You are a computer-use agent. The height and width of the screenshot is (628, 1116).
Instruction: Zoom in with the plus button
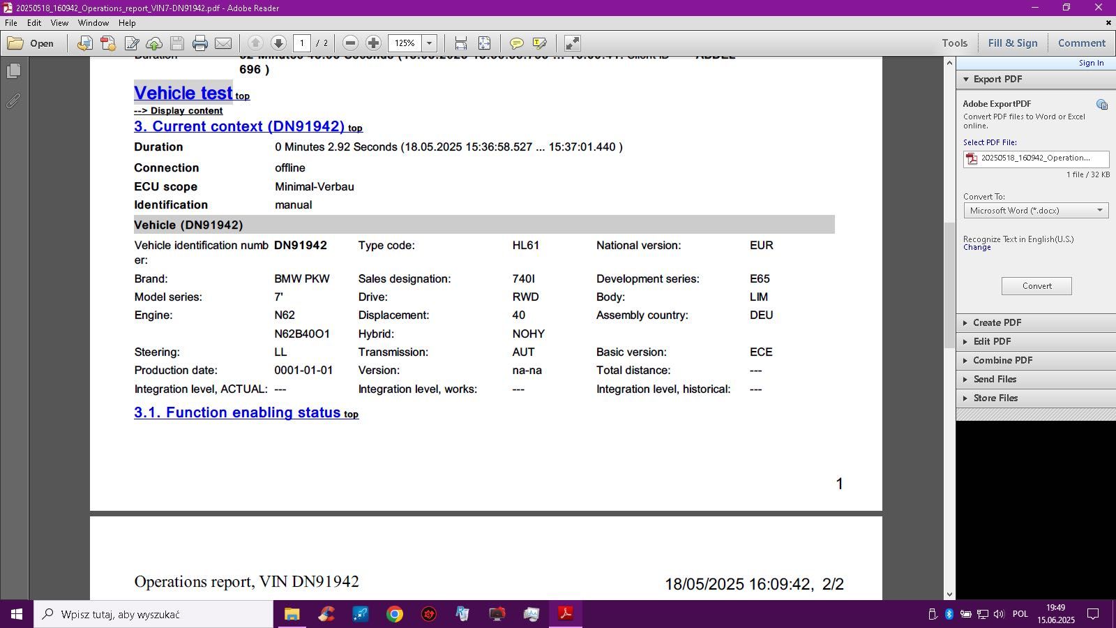pos(374,43)
